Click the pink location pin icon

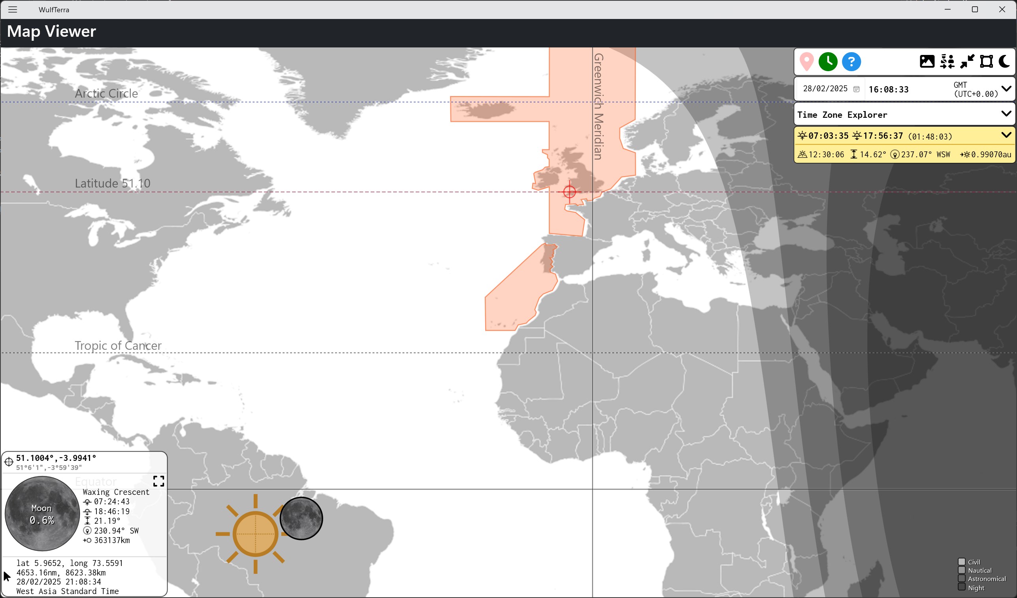tap(806, 62)
